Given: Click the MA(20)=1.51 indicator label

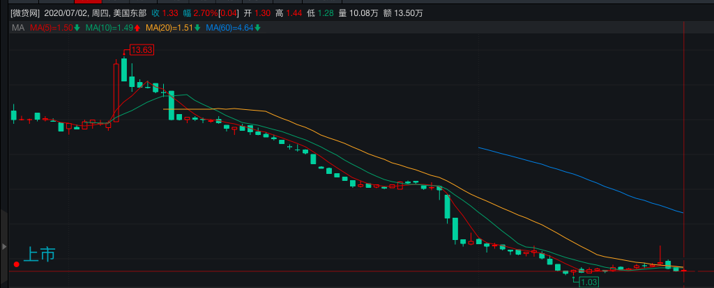Looking at the screenshot, I should [170, 28].
